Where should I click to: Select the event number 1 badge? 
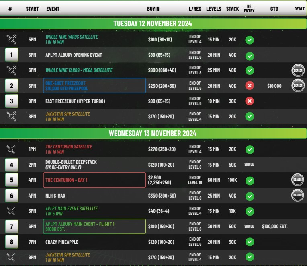click(x=12, y=55)
